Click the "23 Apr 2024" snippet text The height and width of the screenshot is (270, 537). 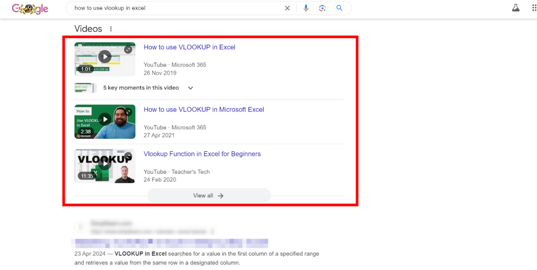[x=90, y=254]
